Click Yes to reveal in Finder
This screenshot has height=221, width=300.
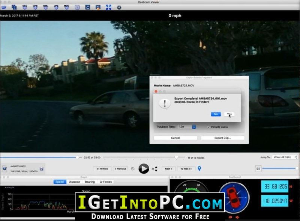pyautogui.click(x=229, y=114)
